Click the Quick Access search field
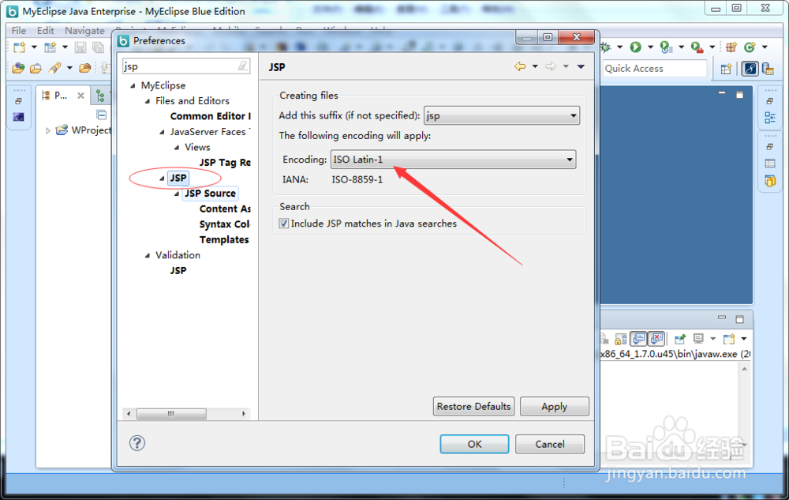 (x=655, y=69)
